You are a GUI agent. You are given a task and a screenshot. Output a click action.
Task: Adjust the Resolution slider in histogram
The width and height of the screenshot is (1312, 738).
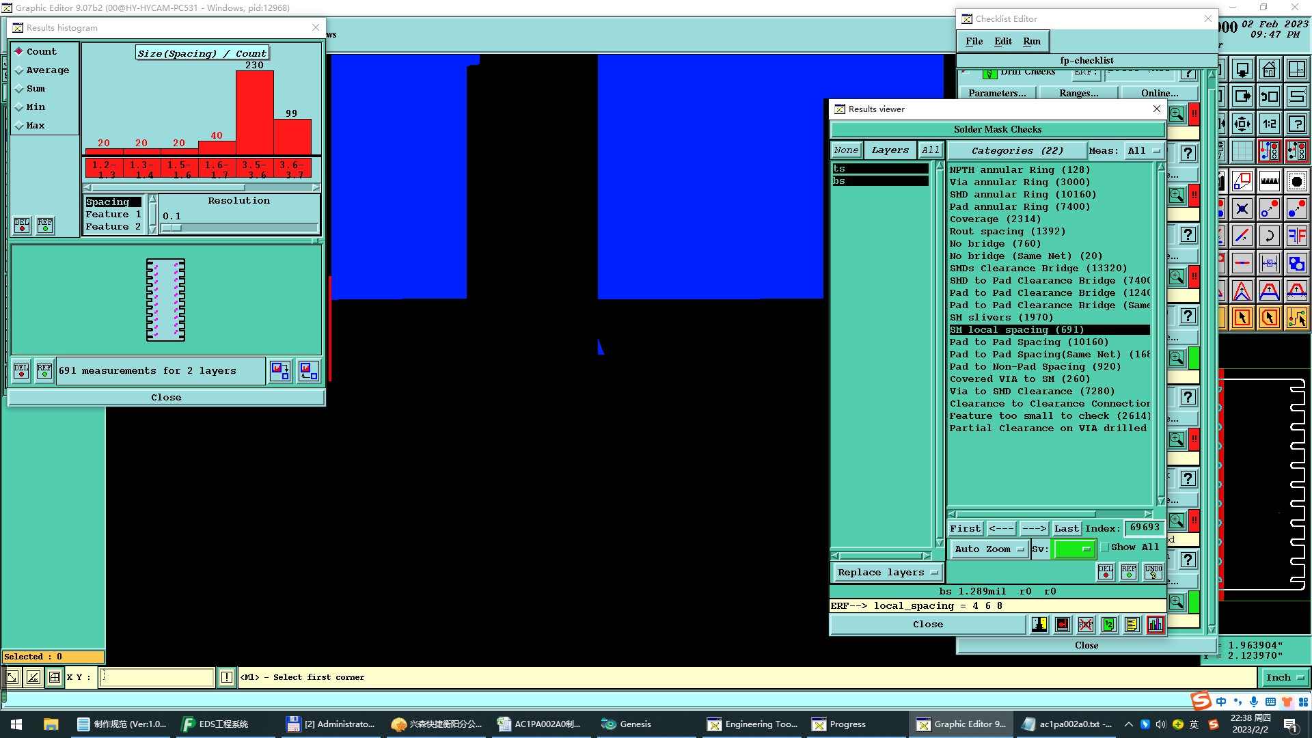click(172, 228)
